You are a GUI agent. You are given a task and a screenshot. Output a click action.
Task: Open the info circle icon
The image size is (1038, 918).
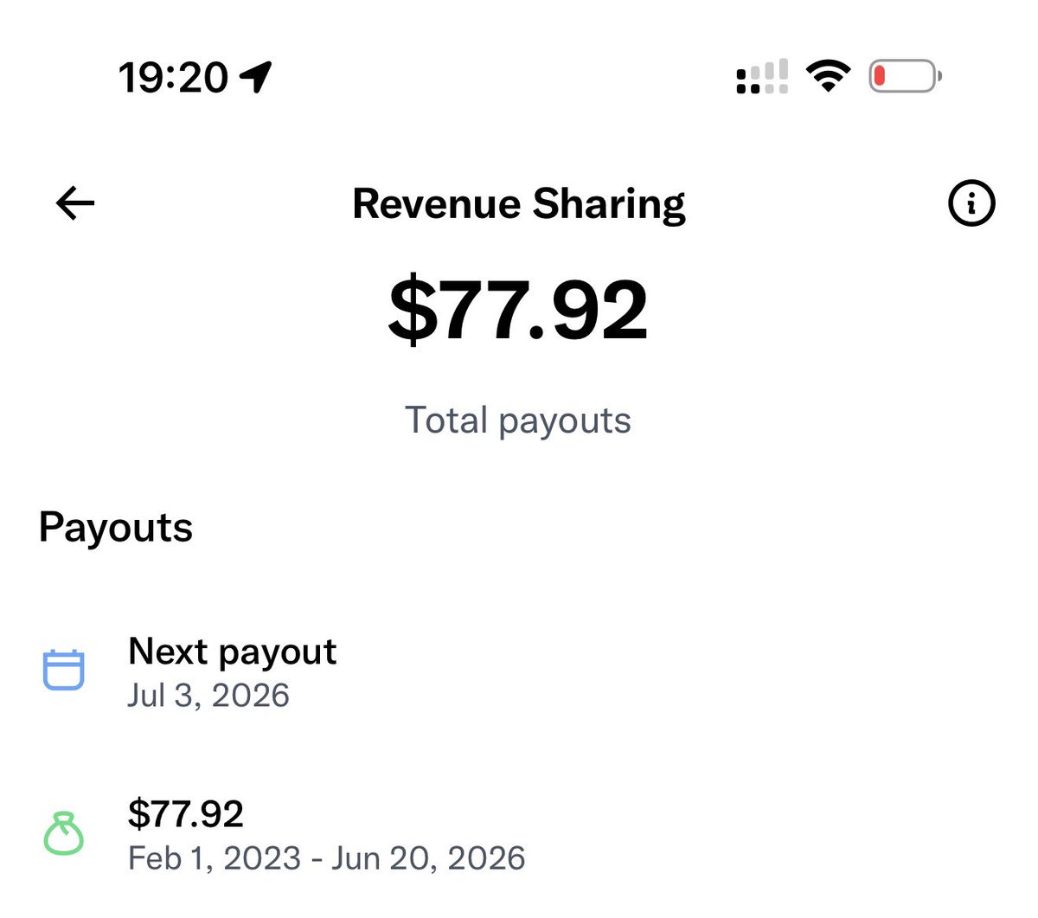[x=971, y=203]
